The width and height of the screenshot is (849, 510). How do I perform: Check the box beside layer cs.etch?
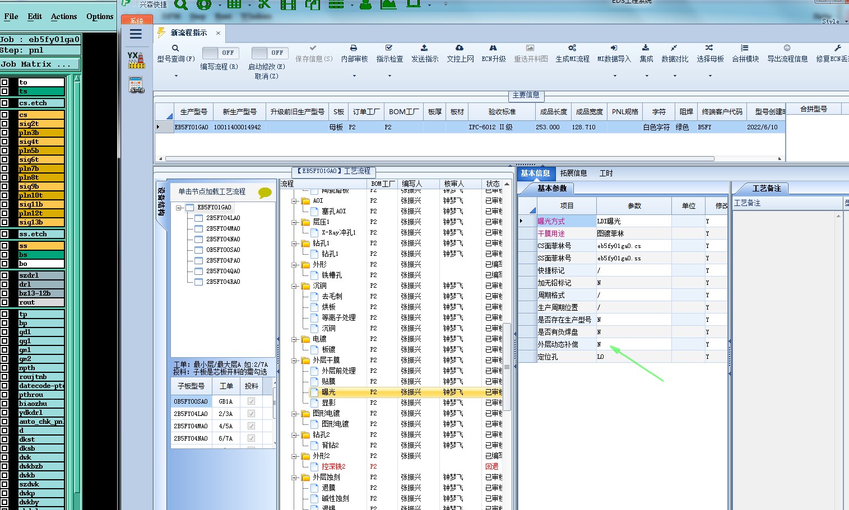click(4, 103)
